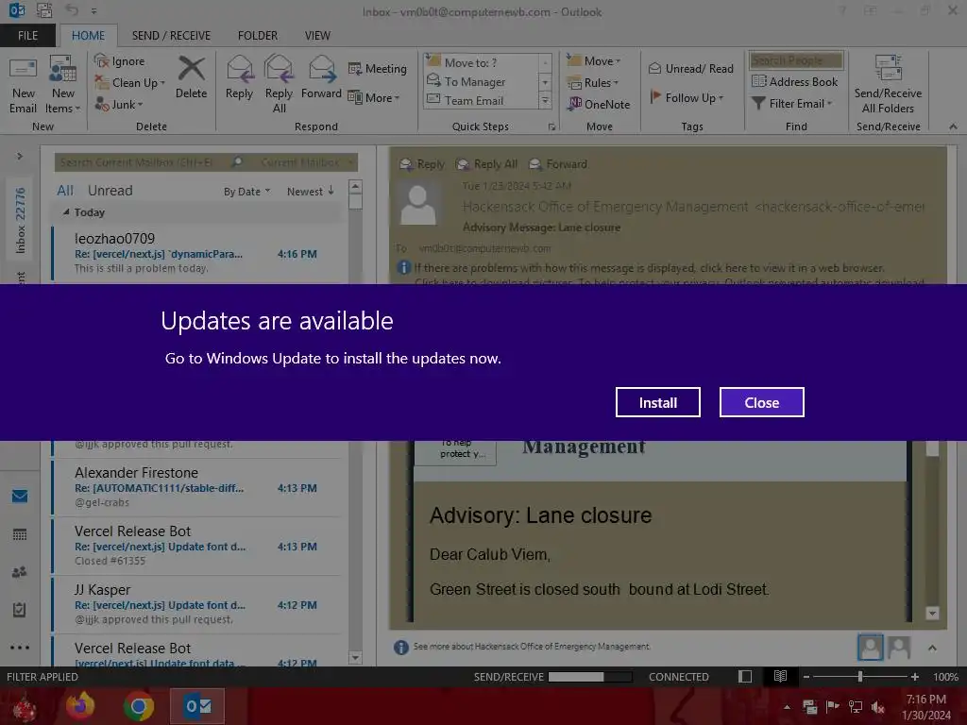967x725 pixels.
Task: Switch to Mail view in navigation bar
Action: click(x=20, y=496)
